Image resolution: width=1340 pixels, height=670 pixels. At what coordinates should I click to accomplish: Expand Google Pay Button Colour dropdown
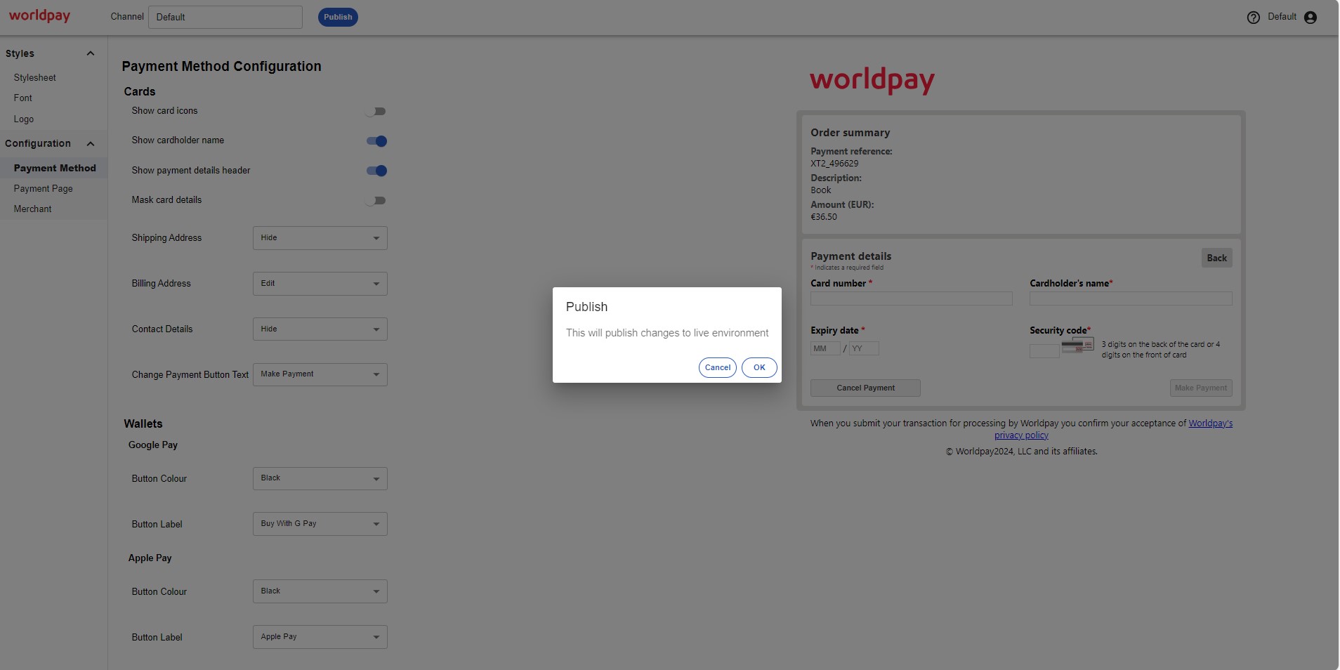point(320,479)
